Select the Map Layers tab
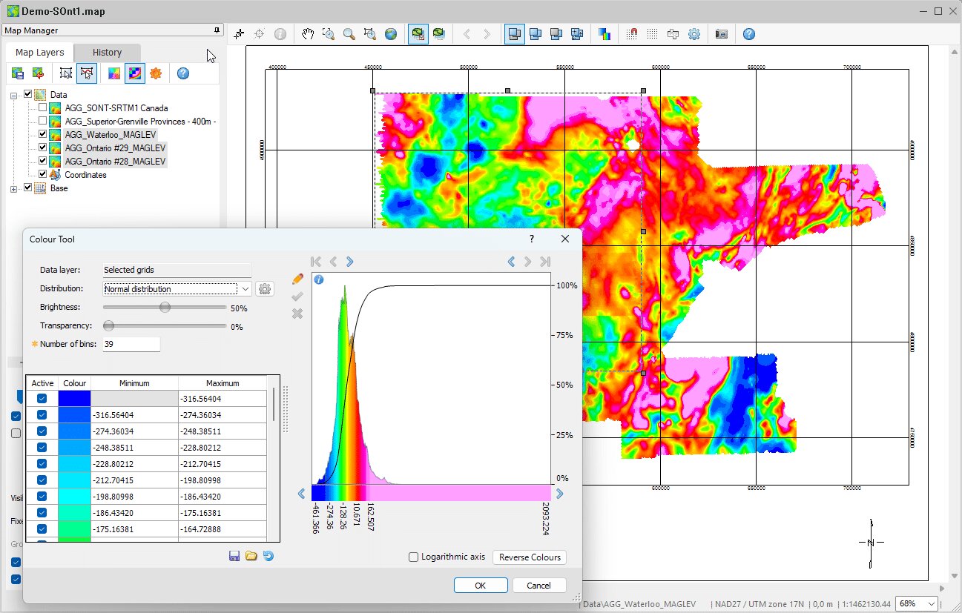This screenshot has width=962, height=613. pos(40,53)
